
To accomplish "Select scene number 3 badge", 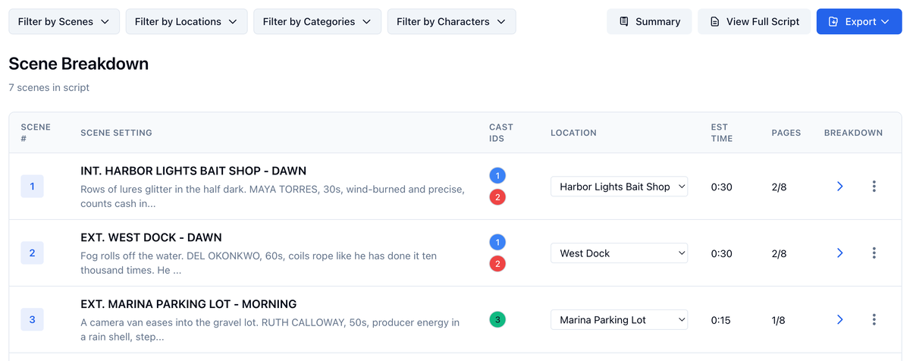I will (x=32, y=320).
